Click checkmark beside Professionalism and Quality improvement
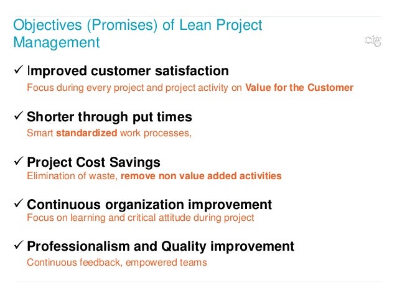Viewport: 397px width, 298px height. (x=19, y=245)
